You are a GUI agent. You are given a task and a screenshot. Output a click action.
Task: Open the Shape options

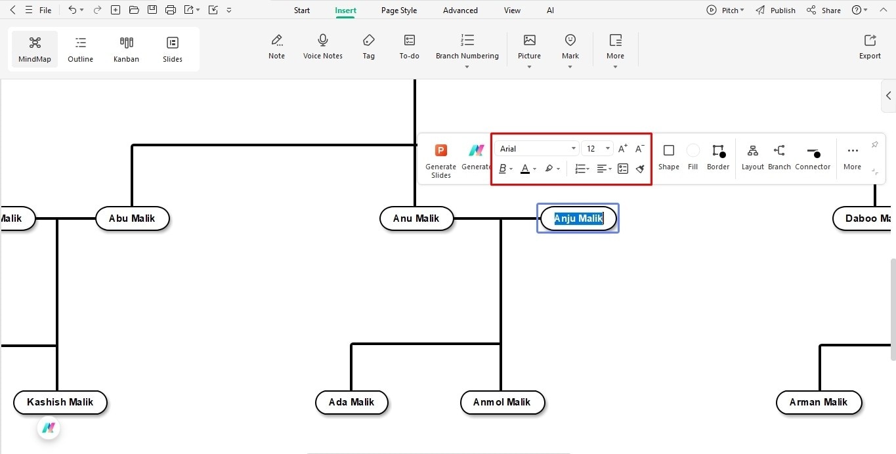pyautogui.click(x=668, y=156)
